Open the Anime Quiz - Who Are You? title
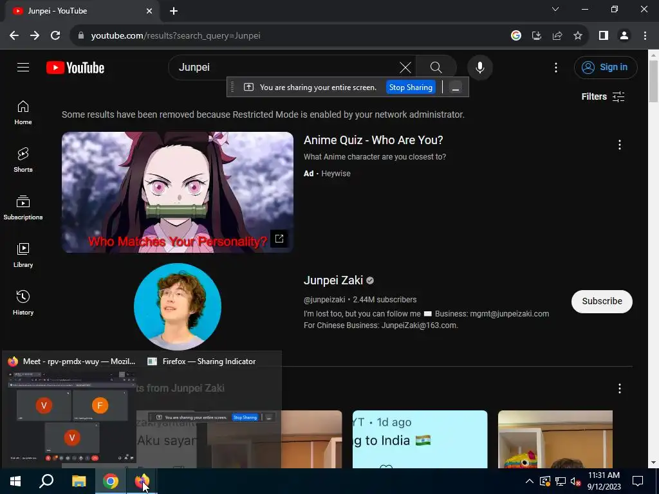 (x=373, y=140)
